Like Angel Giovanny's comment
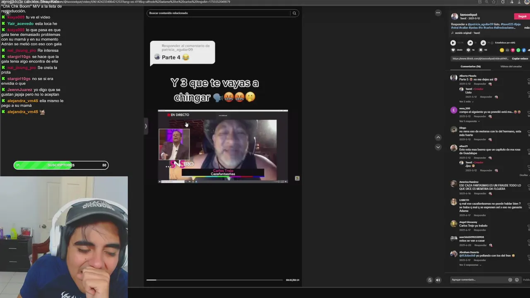Image resolution: width=530 pixels, height=298 pixels. click(x=529, y=226)
